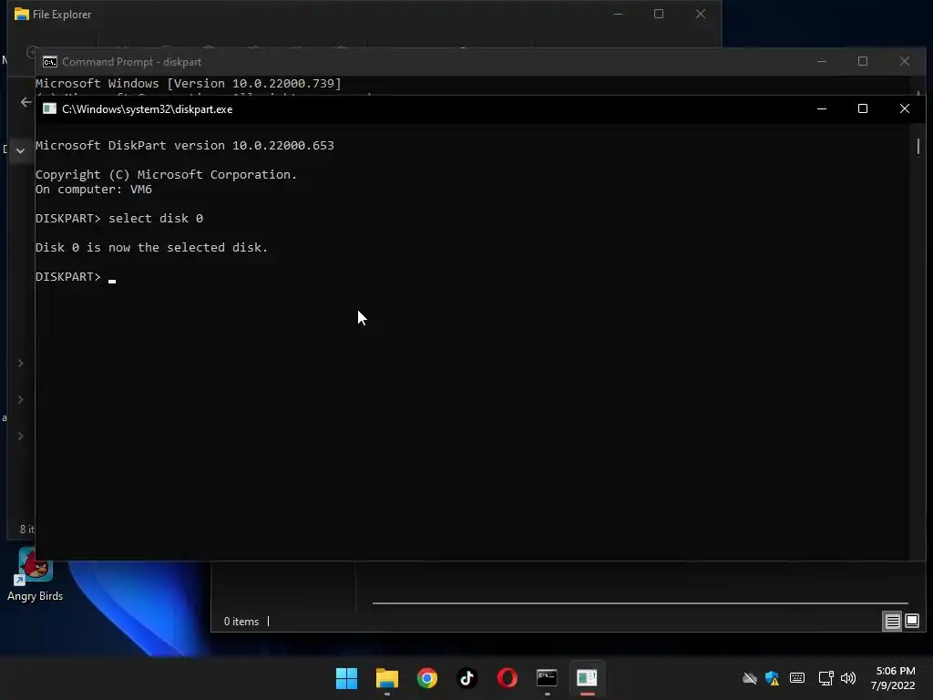
Task: Maximize the diskpart.exe window
Action: pos(863,109)
